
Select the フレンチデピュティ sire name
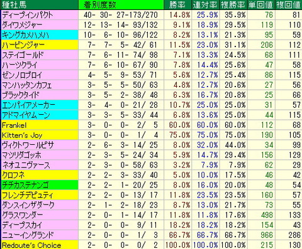pos(28,195)
